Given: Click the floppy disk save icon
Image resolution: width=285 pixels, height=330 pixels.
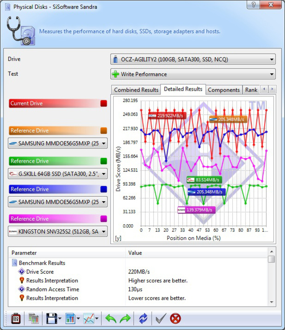Looking at the screenshot, I should (x=51, y=318).
